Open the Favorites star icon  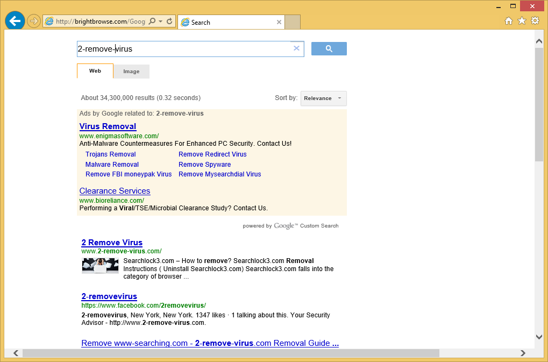click(x=522, y=21)
